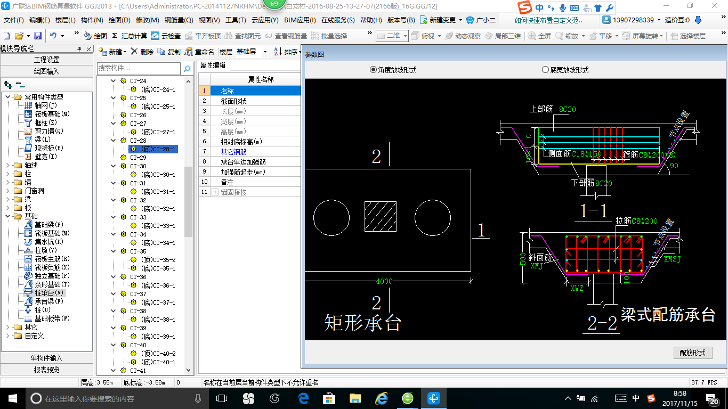This screenshot has width=728, height=409.
Task: Click 全屏 full screen tool
Action: pos(539,36)
